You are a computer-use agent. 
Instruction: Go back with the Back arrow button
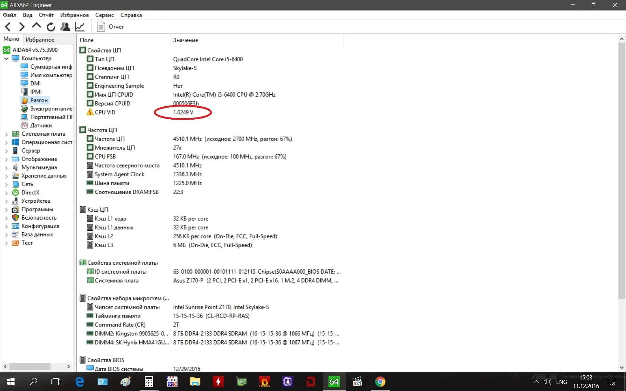8,26
